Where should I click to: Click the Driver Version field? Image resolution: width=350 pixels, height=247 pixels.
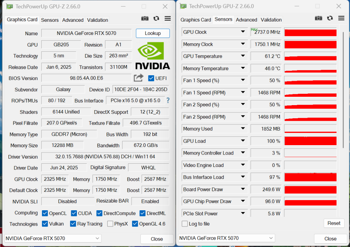pos(105,156)
